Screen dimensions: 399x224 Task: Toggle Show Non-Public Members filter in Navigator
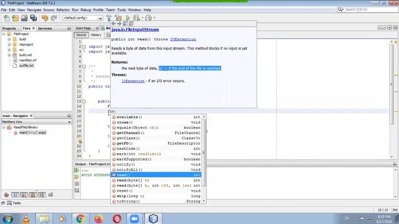[33, 195]
